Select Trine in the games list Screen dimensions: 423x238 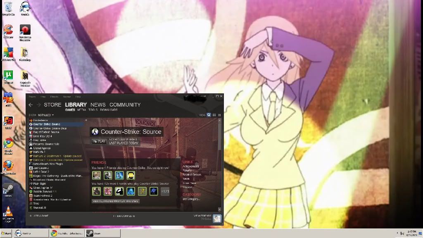[56, 204]
